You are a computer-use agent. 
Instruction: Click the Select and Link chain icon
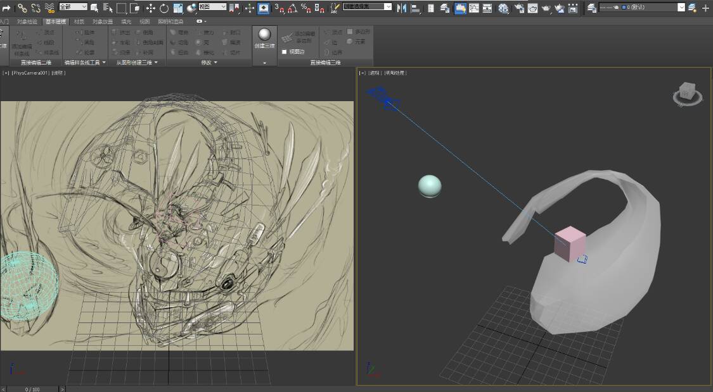click(22, 8)
